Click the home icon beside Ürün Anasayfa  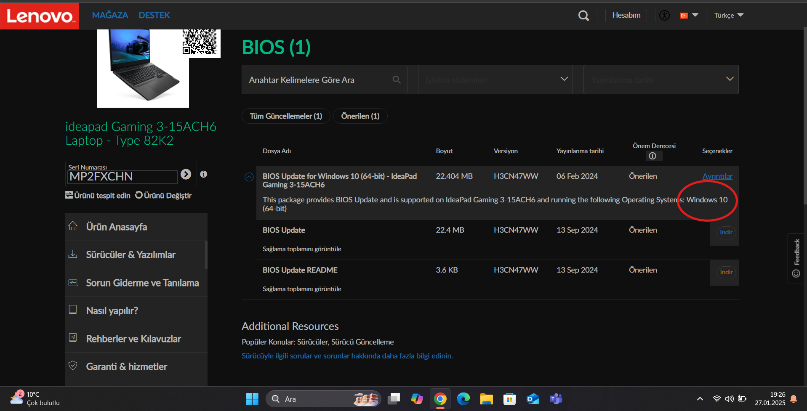pyautogui.click(x=73, y=226)
